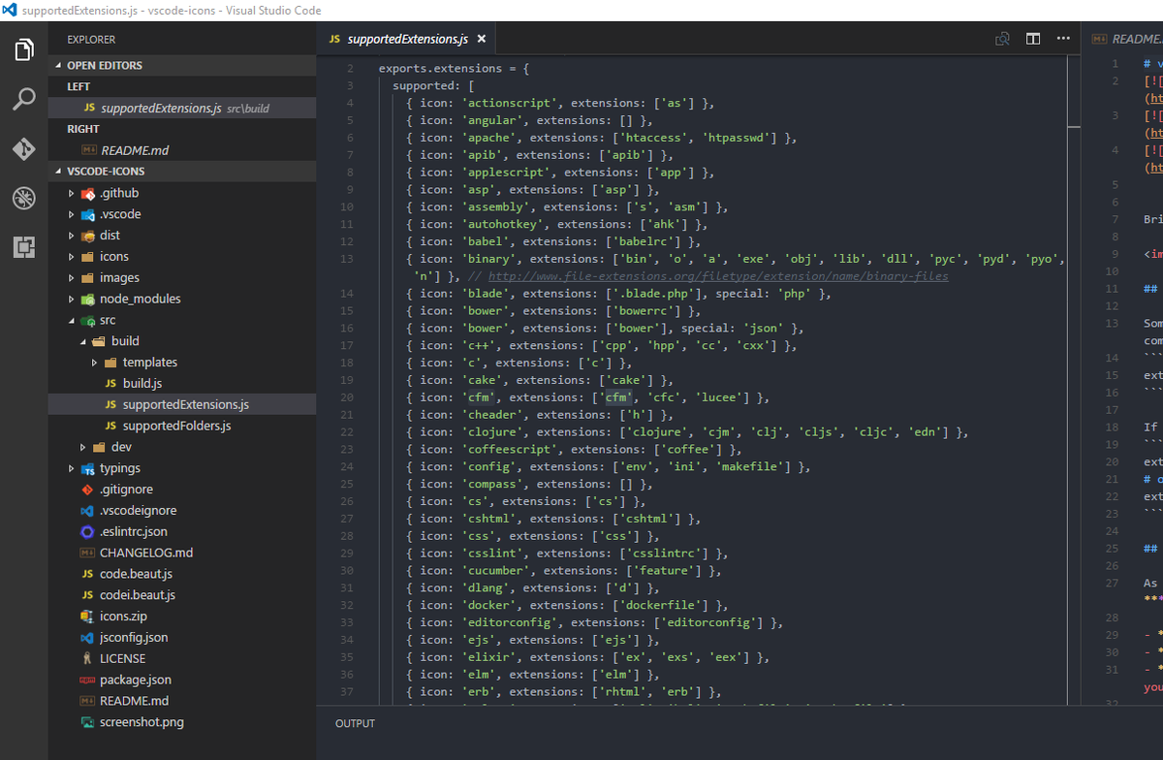Select supportedExtensions.js in the file tree
This screenshot has width=1163, height=760.
pyautogui.click(x=182, y=404)
